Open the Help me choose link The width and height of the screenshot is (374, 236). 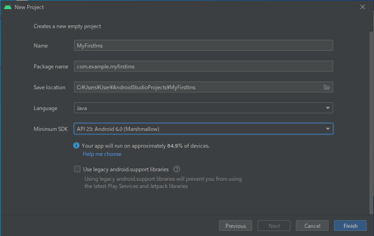point(102,154)
